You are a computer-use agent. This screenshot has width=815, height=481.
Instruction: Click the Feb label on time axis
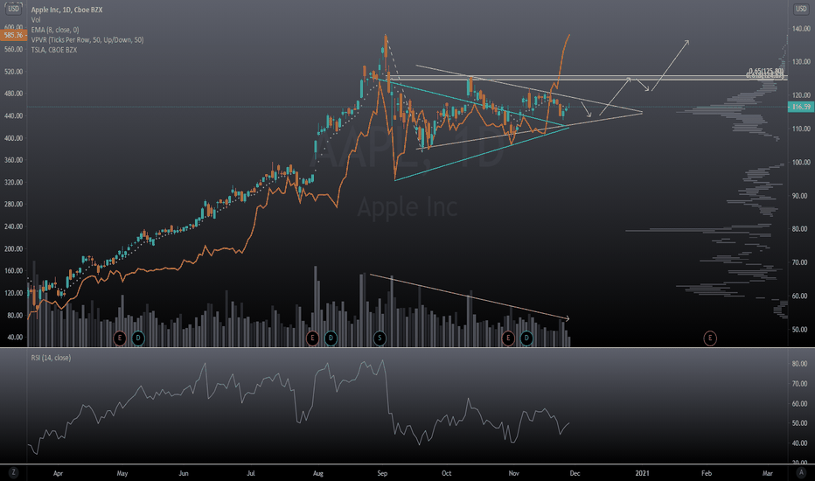(707, 473)
